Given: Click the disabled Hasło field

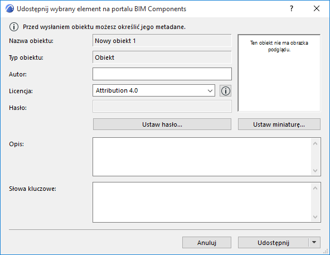Looking at the screenshot, I should tap(162, 107).
